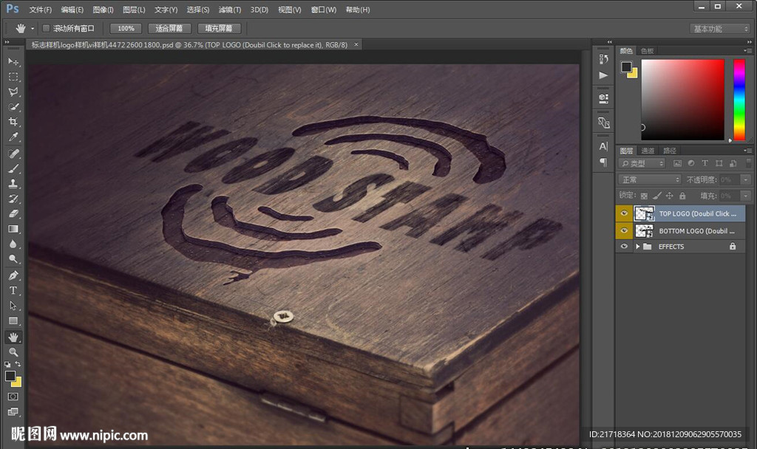Click the 100% zoom button
This screenshot has height=449, width=757.
(x=126, y=29)
